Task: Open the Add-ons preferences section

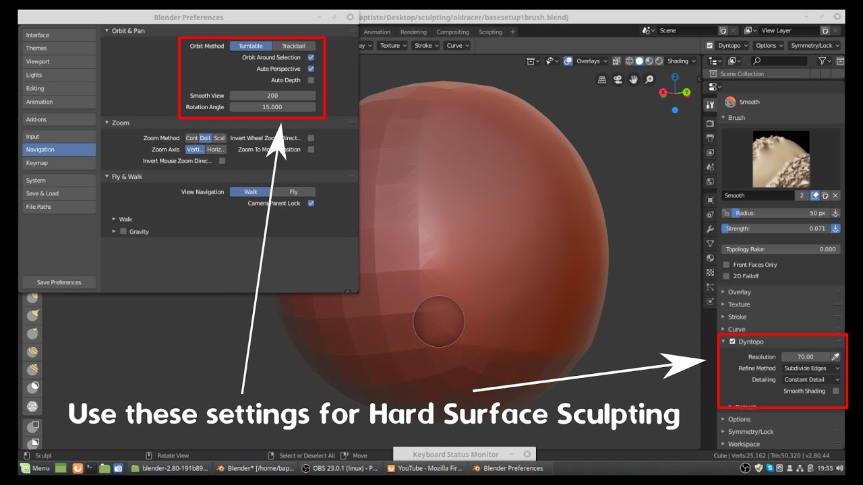Action: (59, 119)
